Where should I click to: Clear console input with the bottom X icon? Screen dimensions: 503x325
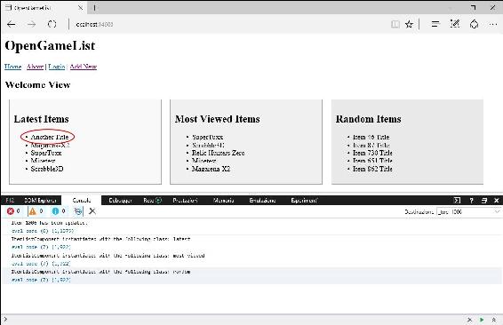tap(469, 320)
